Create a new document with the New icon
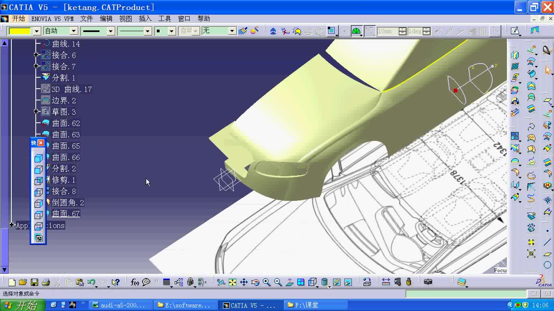Screen dimensions: 554x311 point(12,282)
